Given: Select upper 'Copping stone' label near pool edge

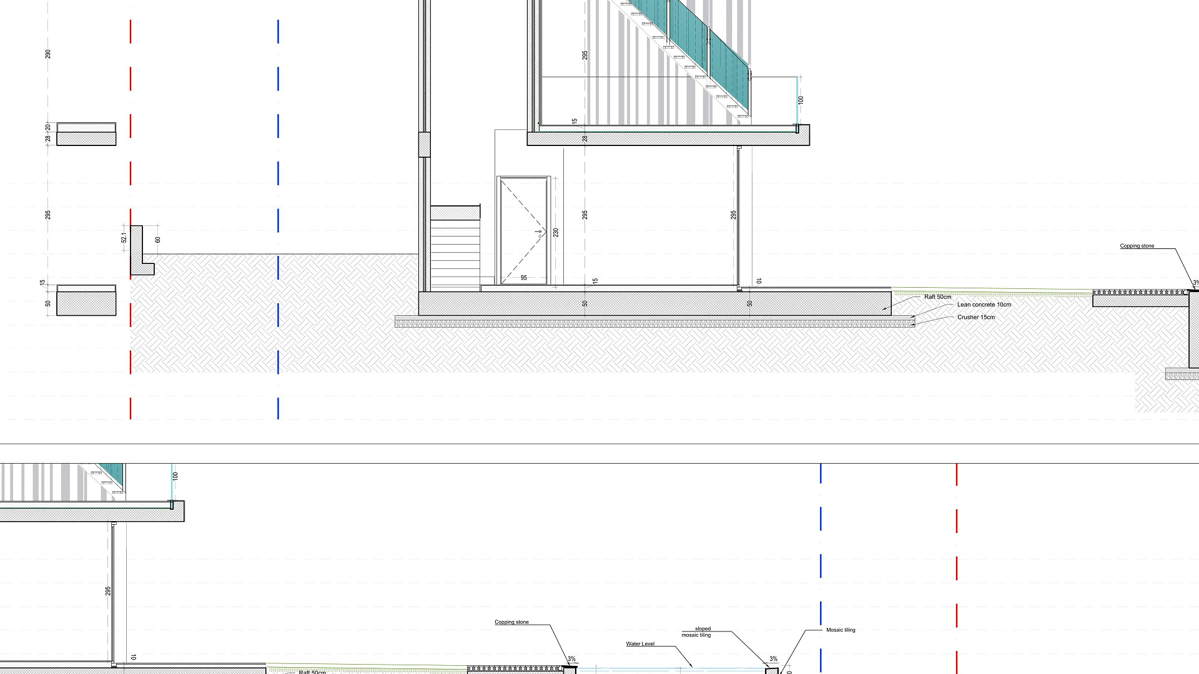Looking at the screenshot, I should point(1137,246).
